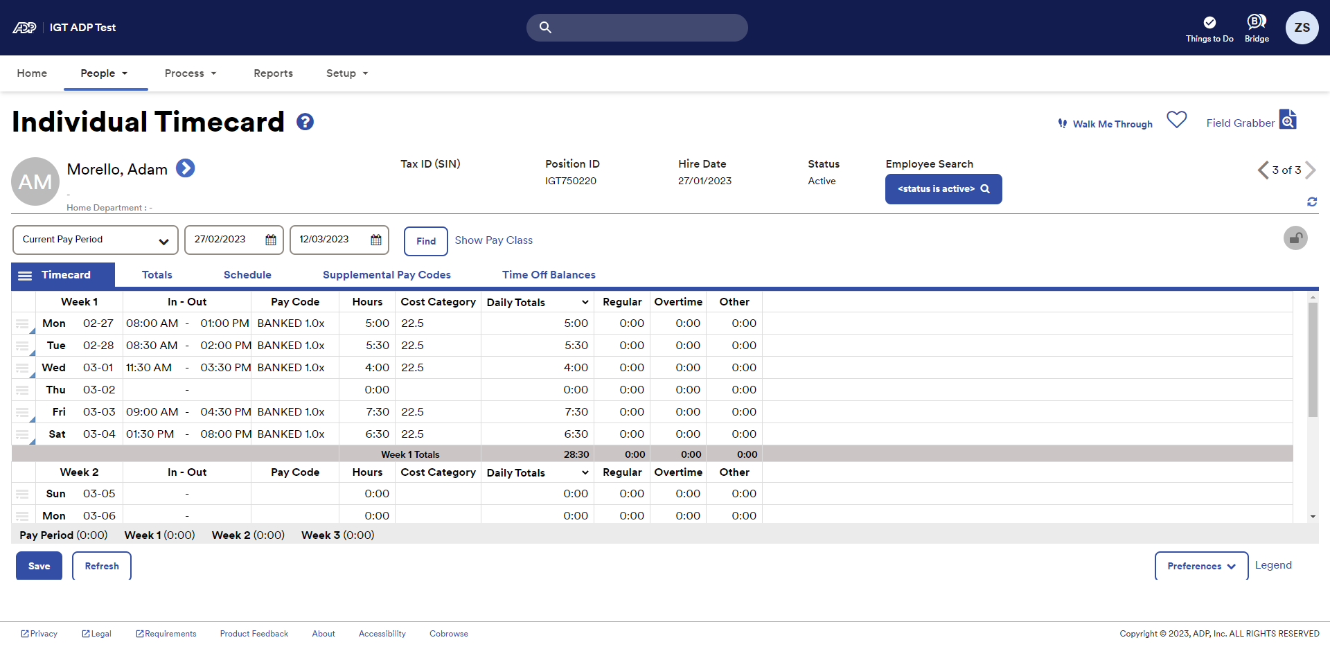Expand Week 1 Daily Totals dropdown
This screenshot has height=649, width=1330.
[x=585, y=302]
